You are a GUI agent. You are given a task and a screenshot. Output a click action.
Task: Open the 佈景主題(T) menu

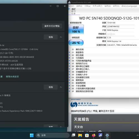tap(98, 6)
